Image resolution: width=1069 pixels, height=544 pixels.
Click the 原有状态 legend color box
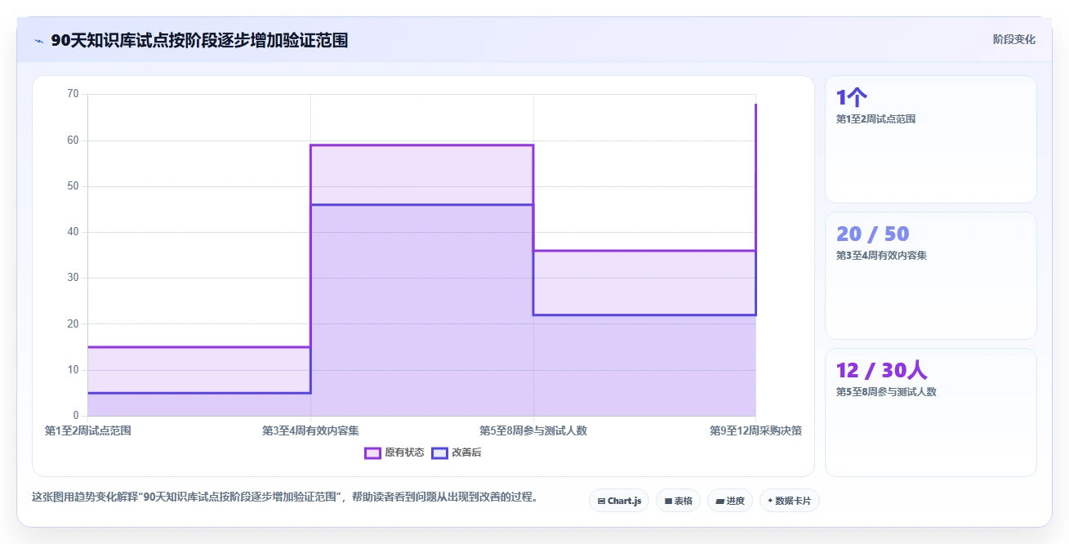pos(372,453)
